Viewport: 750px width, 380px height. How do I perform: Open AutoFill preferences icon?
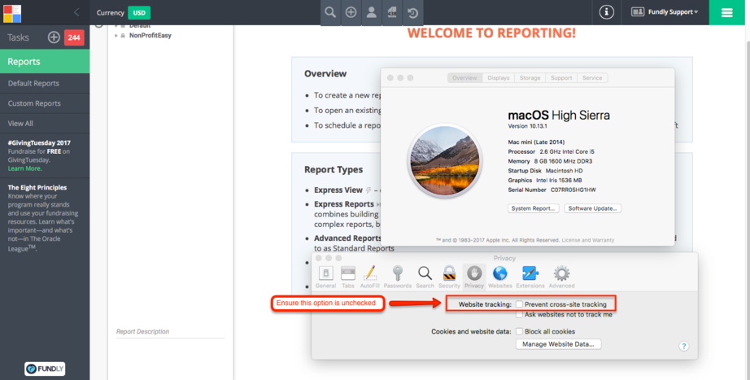[x=370, y=277]
